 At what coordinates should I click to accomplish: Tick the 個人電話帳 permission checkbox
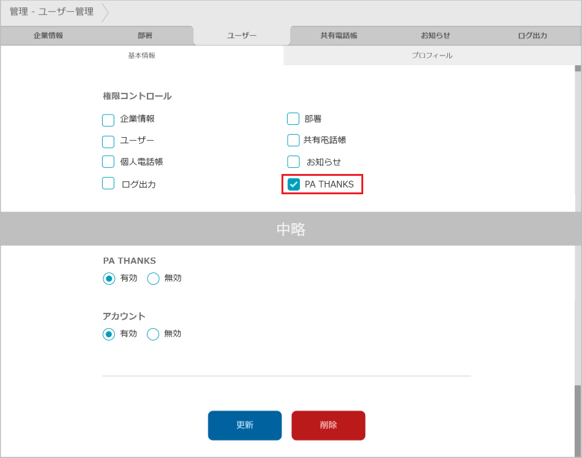pos(108,162)
